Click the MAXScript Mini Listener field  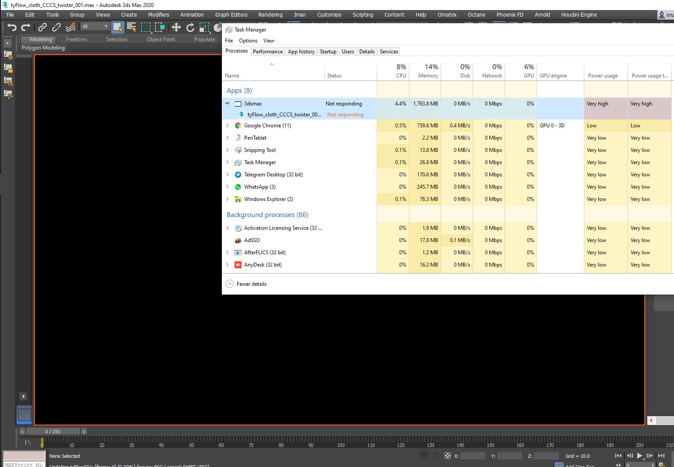24,464
